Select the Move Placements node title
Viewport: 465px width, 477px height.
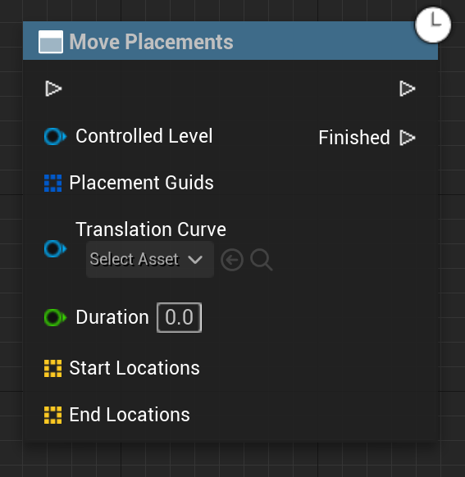point(151,42)
